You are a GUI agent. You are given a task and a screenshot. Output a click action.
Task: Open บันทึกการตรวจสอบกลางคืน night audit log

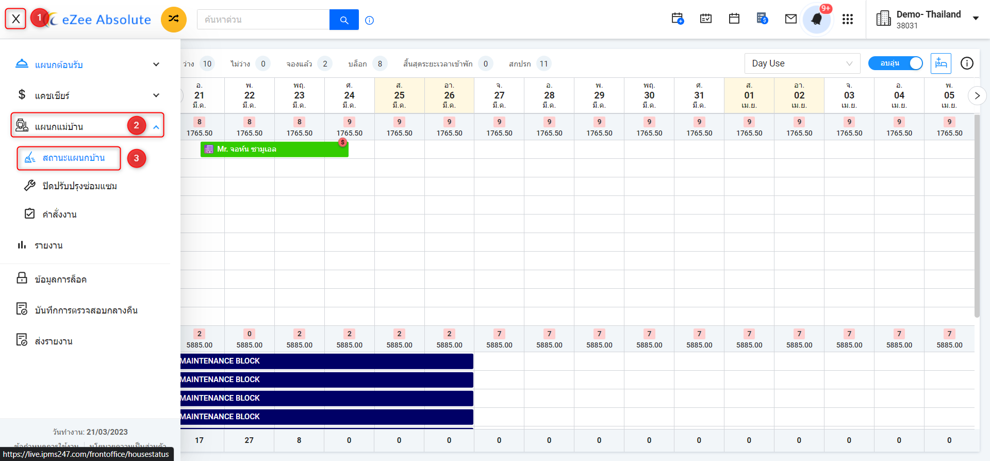pyautogui.click(x=86, y=310)
